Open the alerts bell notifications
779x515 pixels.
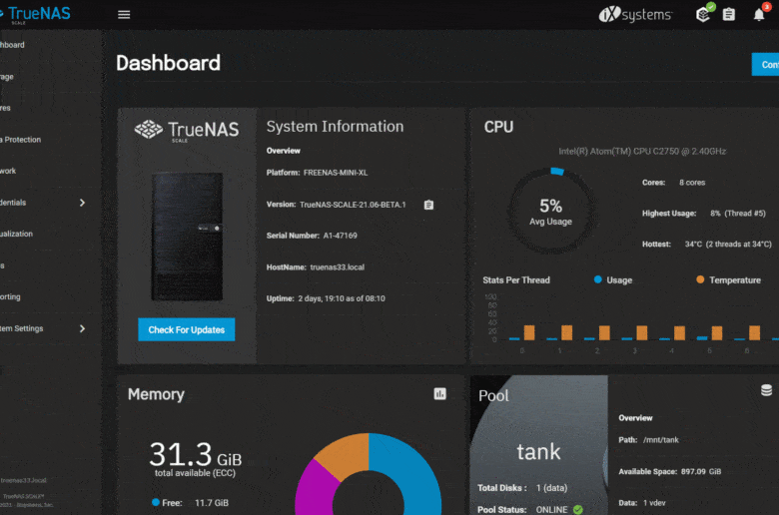click(x=759, y=14)
